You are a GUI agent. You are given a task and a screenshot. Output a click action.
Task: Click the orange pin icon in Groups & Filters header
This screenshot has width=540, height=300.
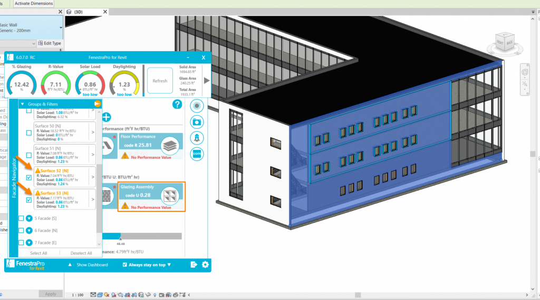[97, 104]
